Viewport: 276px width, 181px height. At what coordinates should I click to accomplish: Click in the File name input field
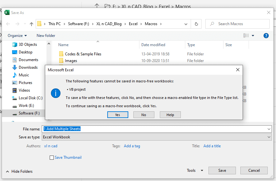coord(154,129)
